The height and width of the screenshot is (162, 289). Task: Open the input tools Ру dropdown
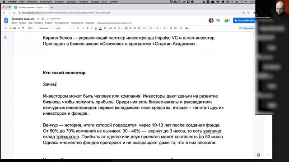188,28
